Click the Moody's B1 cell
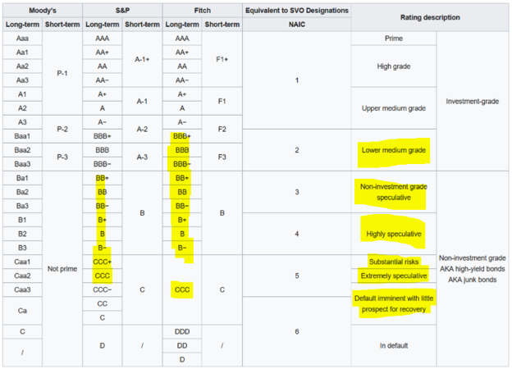Image resolution: width=512 pixels, height=369 pixels. (x=22, y=220)
